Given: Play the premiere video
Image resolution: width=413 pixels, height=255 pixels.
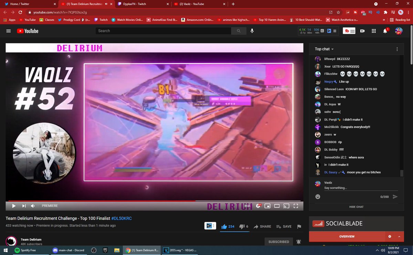Looking at the screenshot, I should [x=14, y=206].
